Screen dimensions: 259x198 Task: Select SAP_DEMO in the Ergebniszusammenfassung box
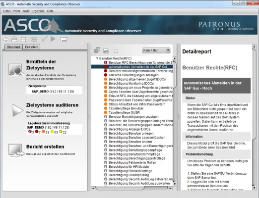[48, 127]
